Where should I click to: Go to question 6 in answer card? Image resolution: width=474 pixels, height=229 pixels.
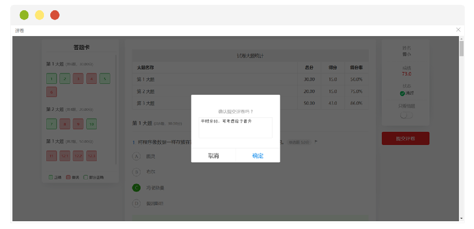pos(51,92)
